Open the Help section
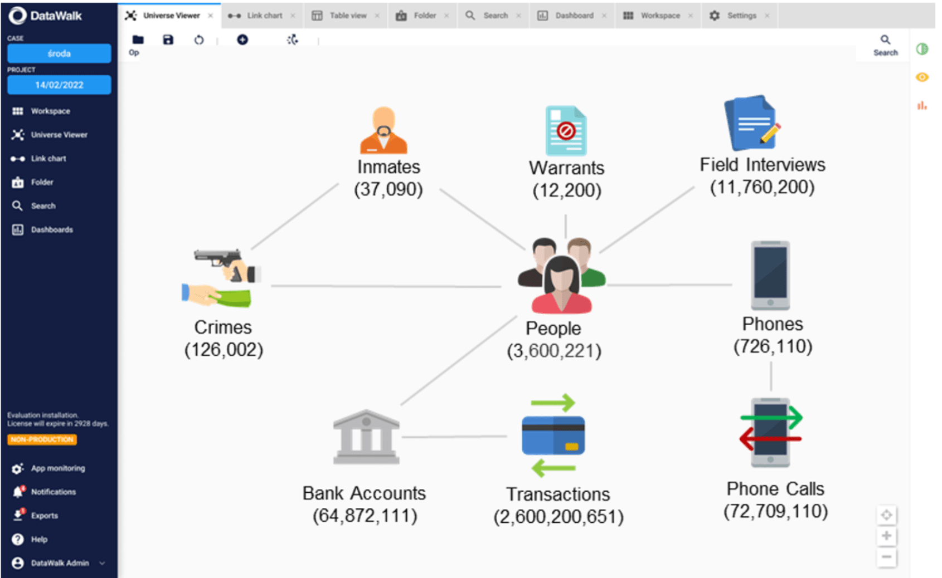Viewport: 942px width, 578px height. (x=38, y=539)
